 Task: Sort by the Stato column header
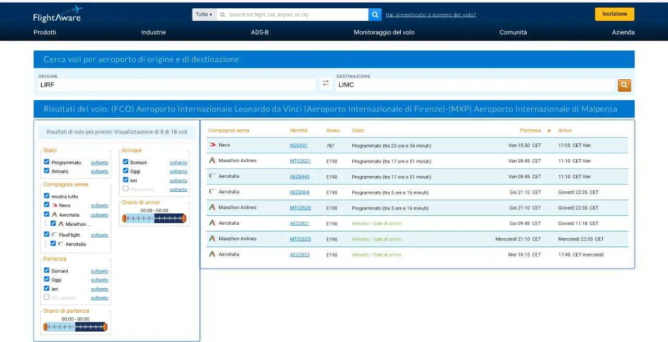point(358,130)
